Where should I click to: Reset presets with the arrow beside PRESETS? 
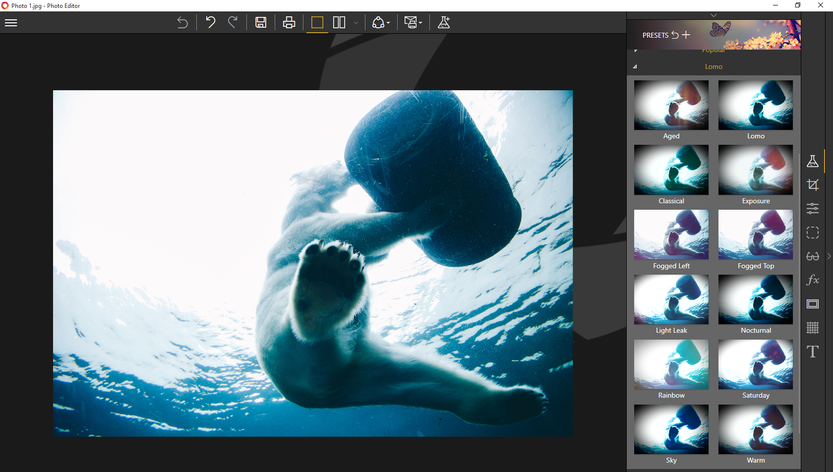[x=675, y=35]
